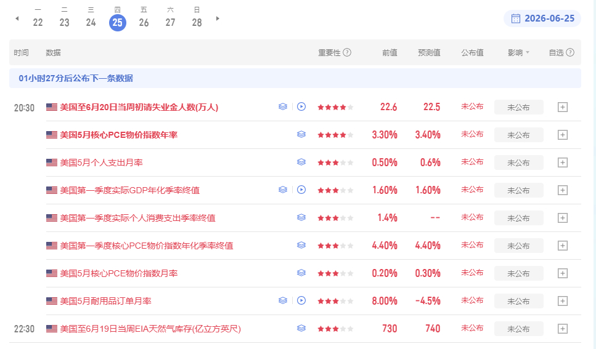Add 实际GDP年化季率终值 to watchlist
Screen dimensions: 596x349
(563, 190)
